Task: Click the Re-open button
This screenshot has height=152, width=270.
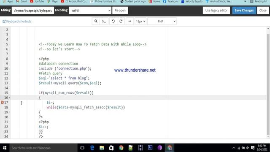Action: tap(120, 10)
